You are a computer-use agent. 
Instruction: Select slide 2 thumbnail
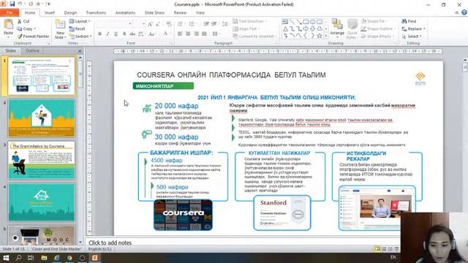[x=42, y=118]
